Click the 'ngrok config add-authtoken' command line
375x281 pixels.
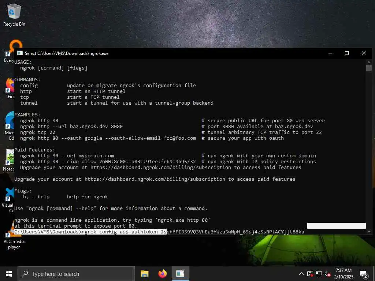pyautogui.click(x=159, y=232)
